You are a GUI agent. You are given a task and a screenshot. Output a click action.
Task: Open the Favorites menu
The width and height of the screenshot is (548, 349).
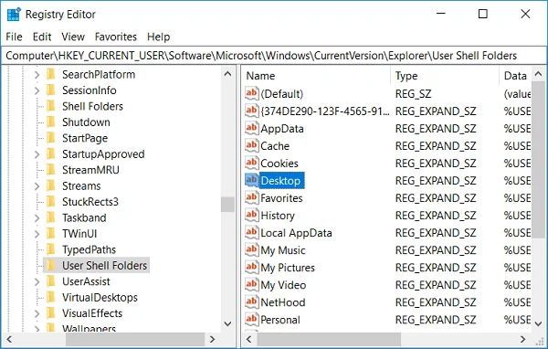(116, 37)
